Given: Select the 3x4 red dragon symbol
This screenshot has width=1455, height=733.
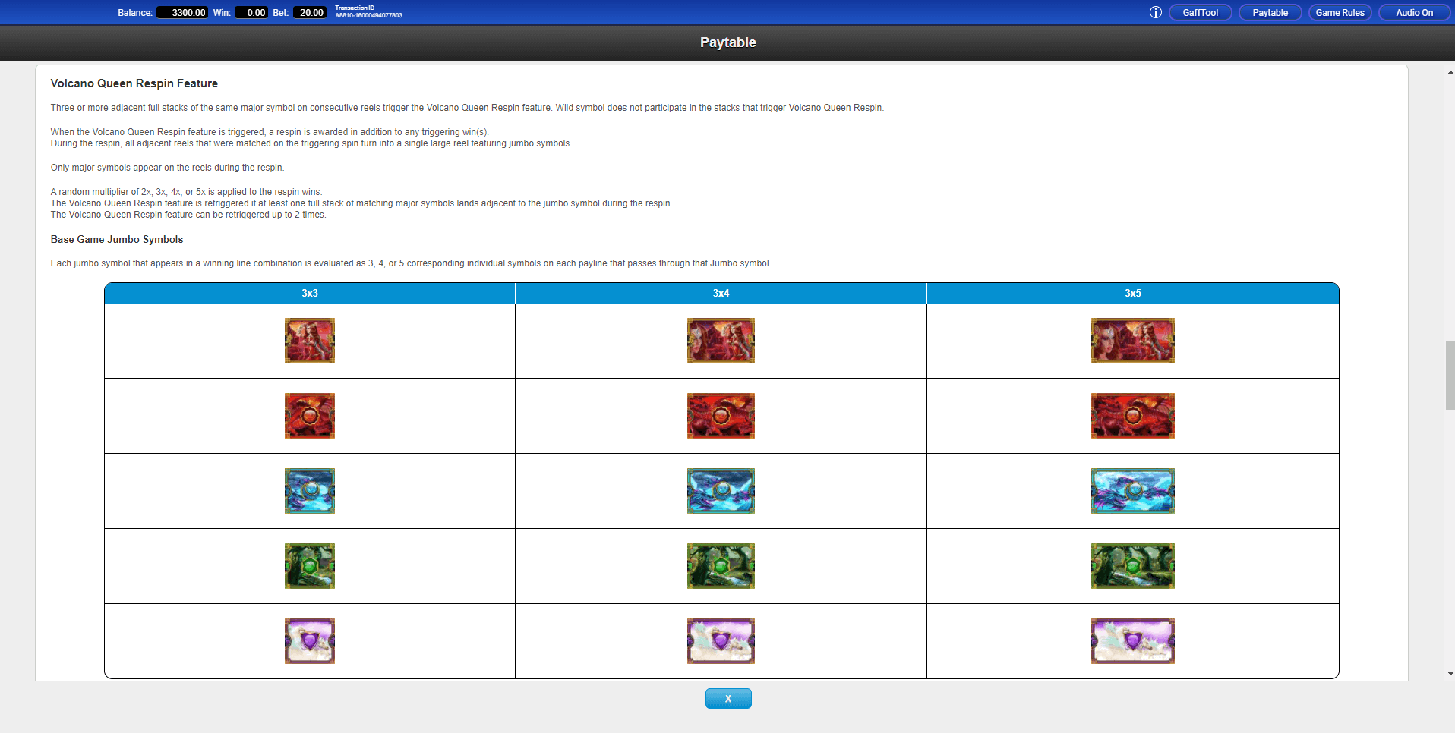Looking at the screenshot, I should click(721, 416).
